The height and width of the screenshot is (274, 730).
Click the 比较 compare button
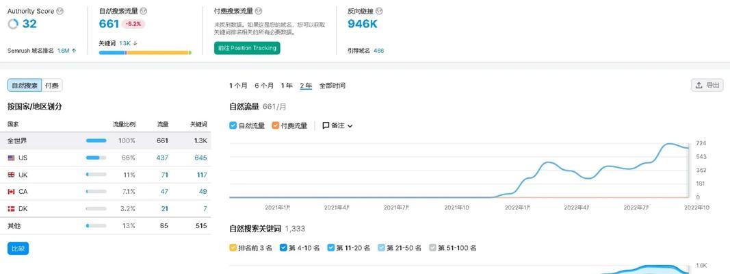pyautogui.click(x=18, y=249)
